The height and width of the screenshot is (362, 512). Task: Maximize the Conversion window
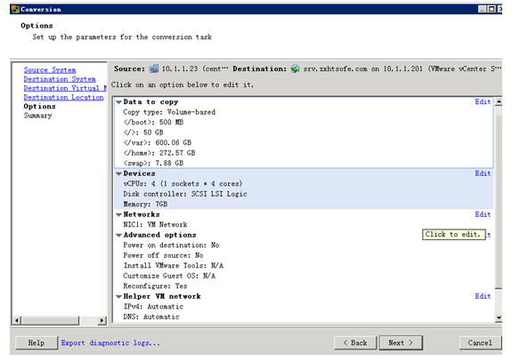492,9
